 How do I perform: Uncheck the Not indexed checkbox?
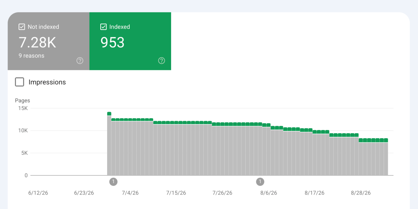[x=22, y=27]
